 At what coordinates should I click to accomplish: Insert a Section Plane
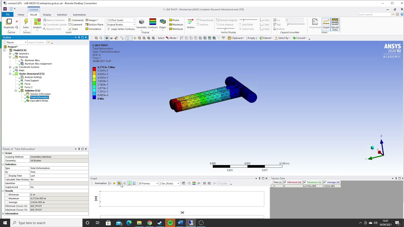[x=94, y=25]
